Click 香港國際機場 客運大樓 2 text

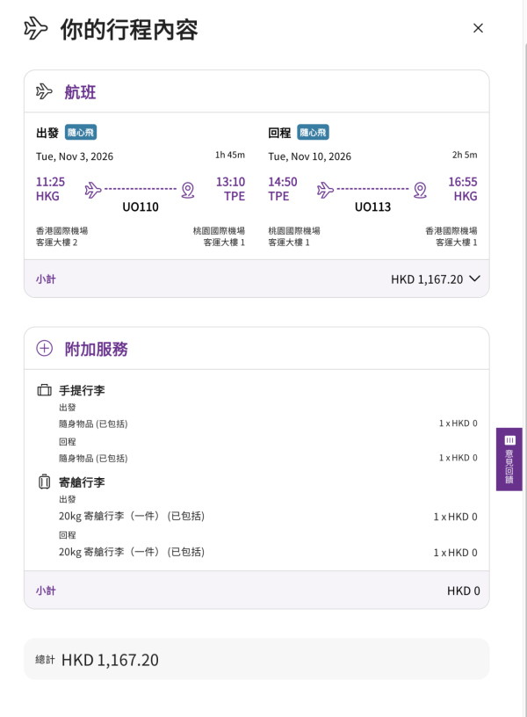61,236
